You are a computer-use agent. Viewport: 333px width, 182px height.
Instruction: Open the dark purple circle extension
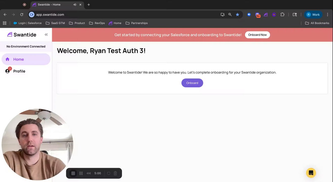(x=274, y=15)
